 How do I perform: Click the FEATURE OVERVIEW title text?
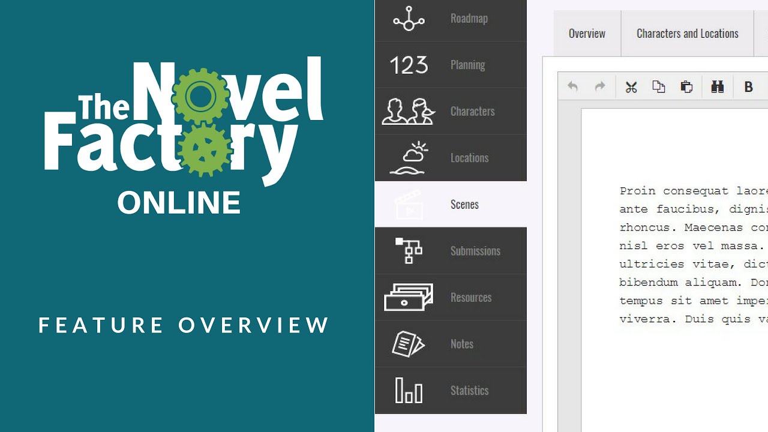tap(184, 325)
